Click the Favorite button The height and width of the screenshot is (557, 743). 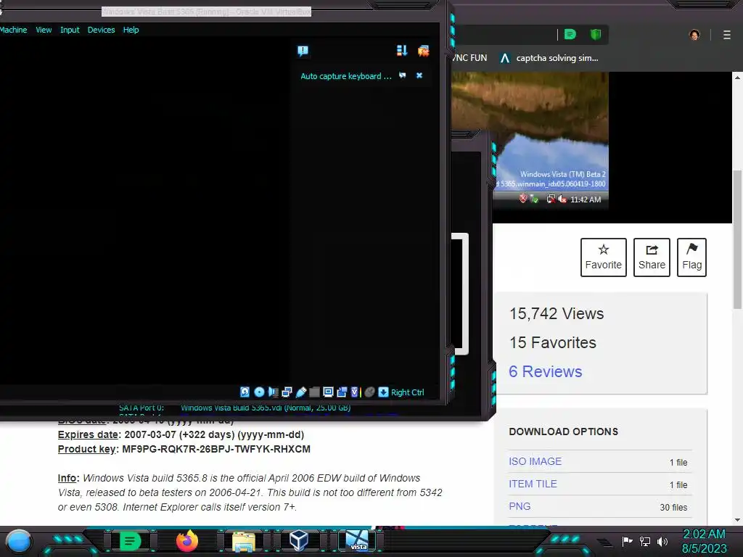[603, 257]
